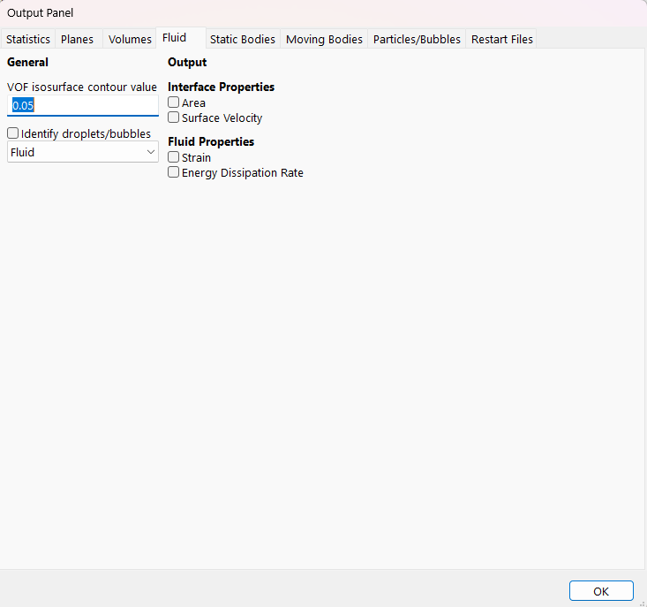The image size is (647, 607).
Task: Select the Volumes tab
Action: tap(130, 40)
